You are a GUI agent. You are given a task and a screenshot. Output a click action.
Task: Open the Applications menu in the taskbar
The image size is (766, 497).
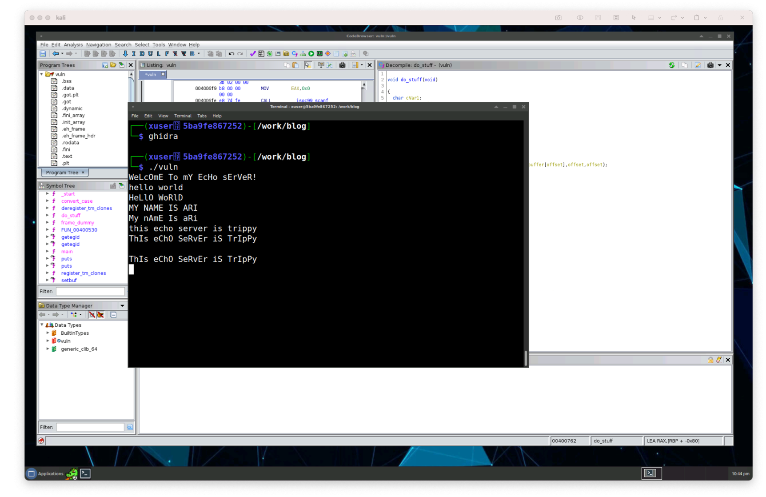pyautogui.click(x=45, y=474)
